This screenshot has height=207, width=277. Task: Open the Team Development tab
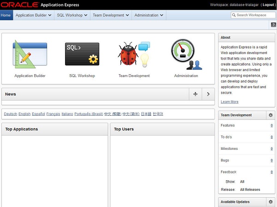111,15
